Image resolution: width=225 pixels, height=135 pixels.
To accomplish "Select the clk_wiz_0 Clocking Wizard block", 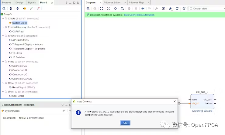I will coord(202,102).
